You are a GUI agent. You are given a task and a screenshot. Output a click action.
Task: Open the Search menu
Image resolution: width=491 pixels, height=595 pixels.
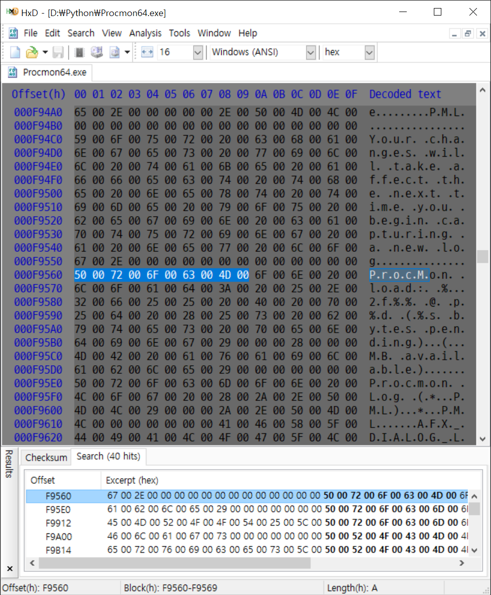81,33
